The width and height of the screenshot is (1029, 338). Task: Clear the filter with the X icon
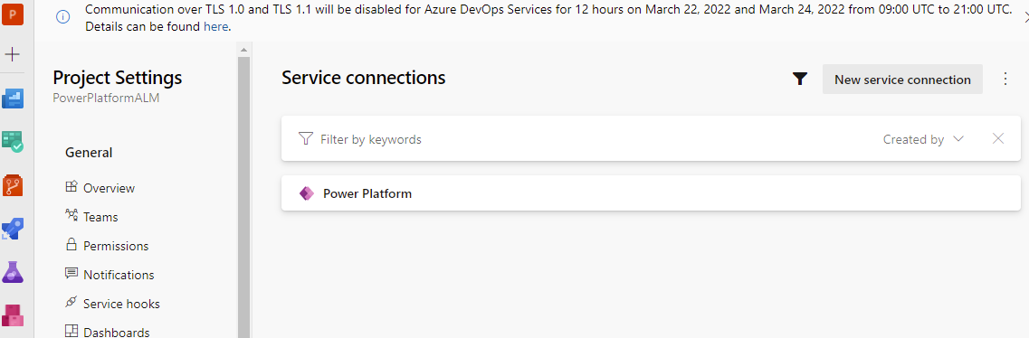pos(998,138)
